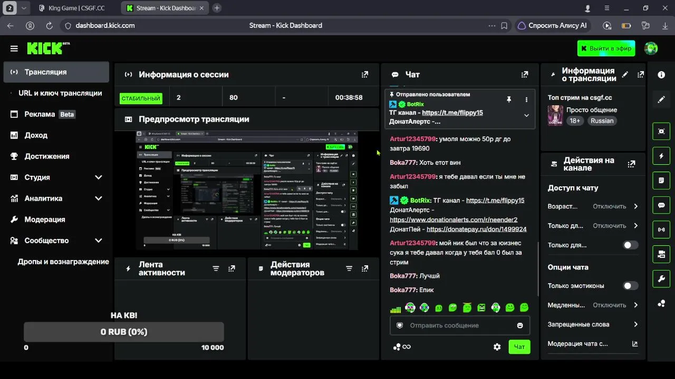Screen dimensions: 675x379
Task: Open external Модерация чата link icon
Action: point(635,344)
